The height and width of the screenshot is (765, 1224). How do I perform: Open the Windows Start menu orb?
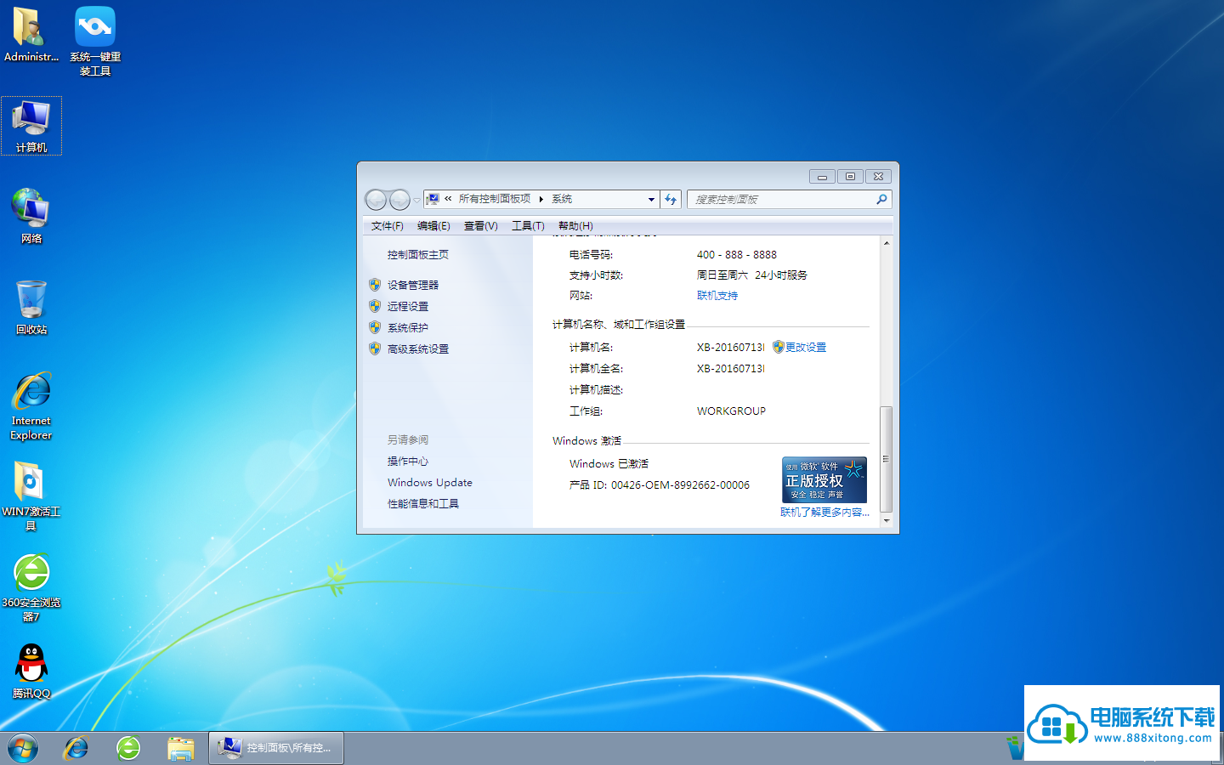pyautogui.click(x=23, y=749)
